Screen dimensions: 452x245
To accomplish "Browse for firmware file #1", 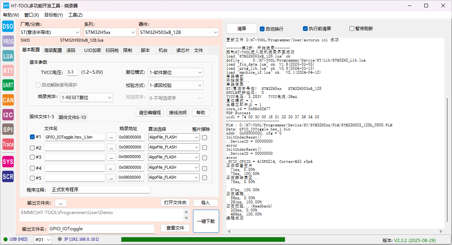I will click(x=111, y=137).
